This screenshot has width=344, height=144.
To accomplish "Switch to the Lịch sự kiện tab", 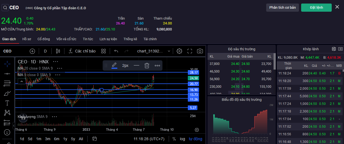I will coord(108,39).
